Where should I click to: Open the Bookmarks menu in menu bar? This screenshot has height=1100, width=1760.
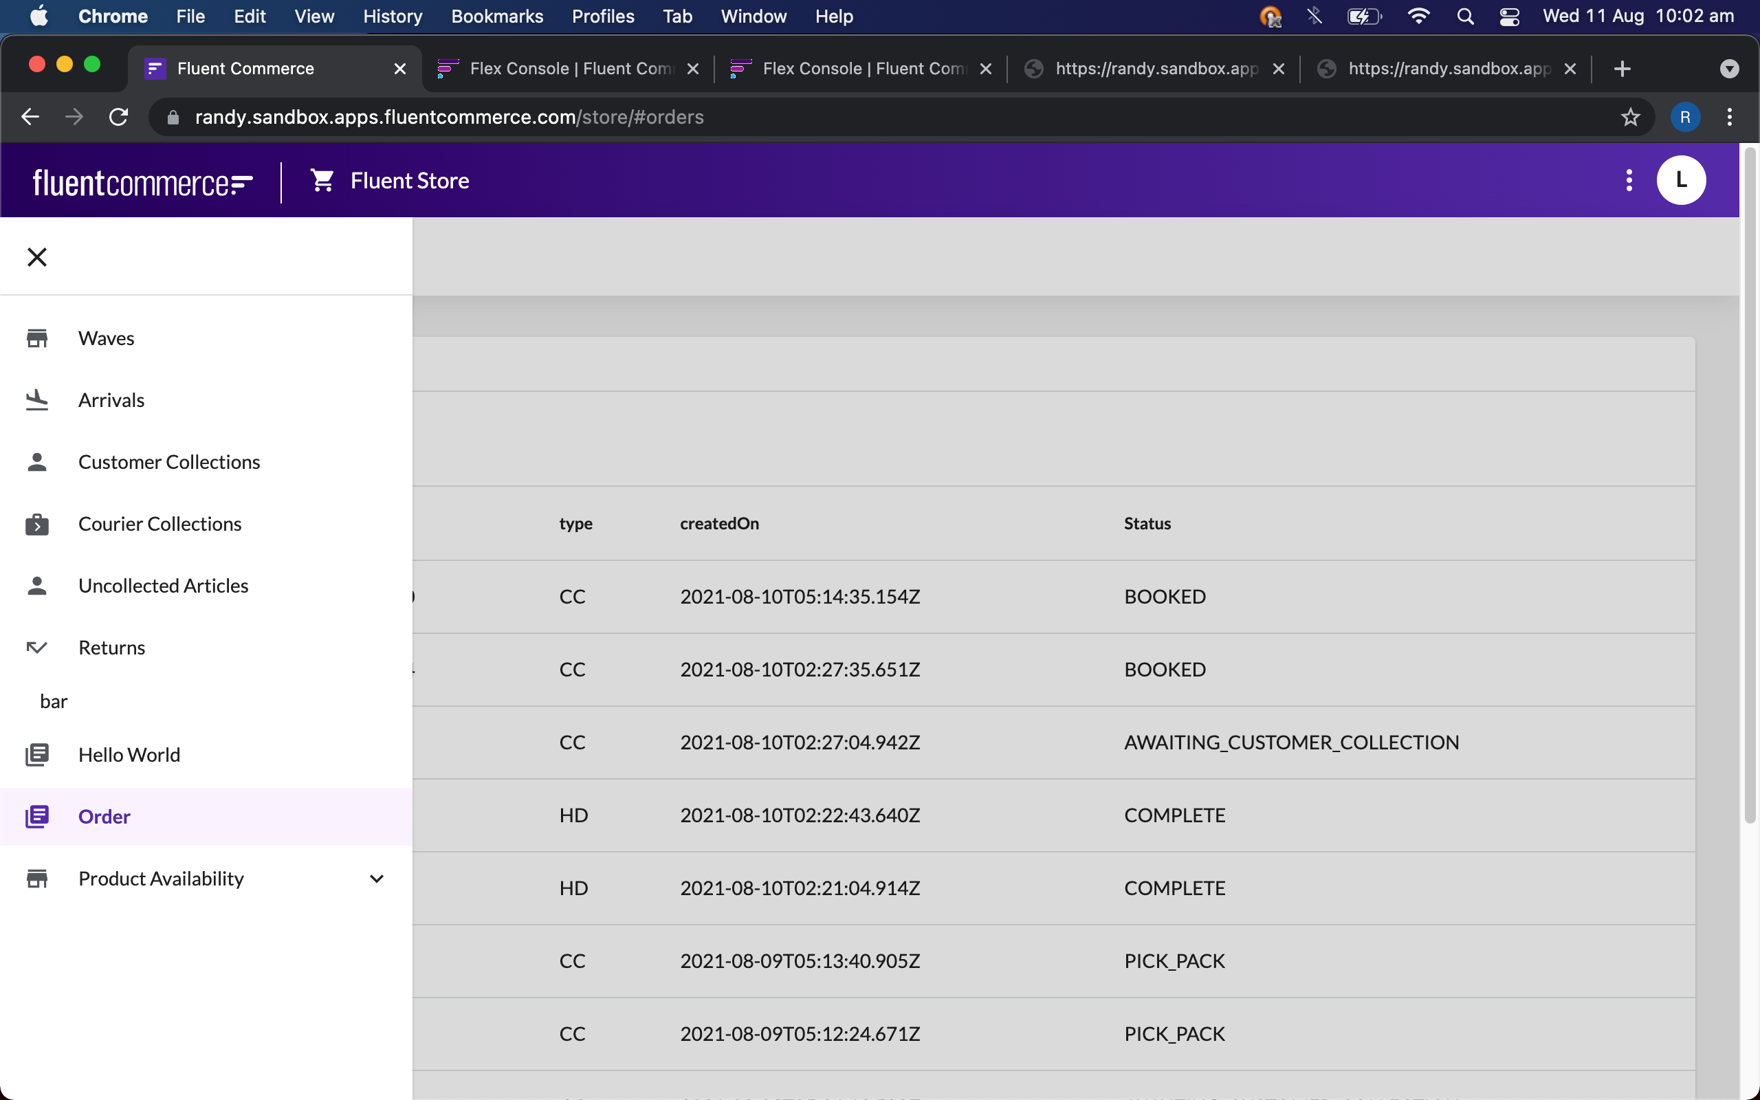[x=497, y=16]
